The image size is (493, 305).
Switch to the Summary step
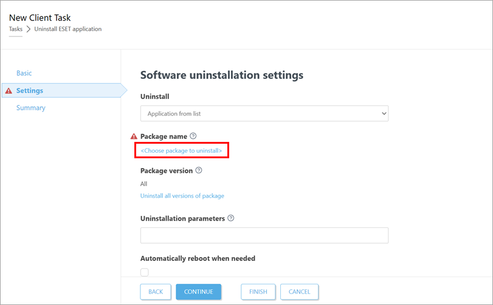coord(31,108)
